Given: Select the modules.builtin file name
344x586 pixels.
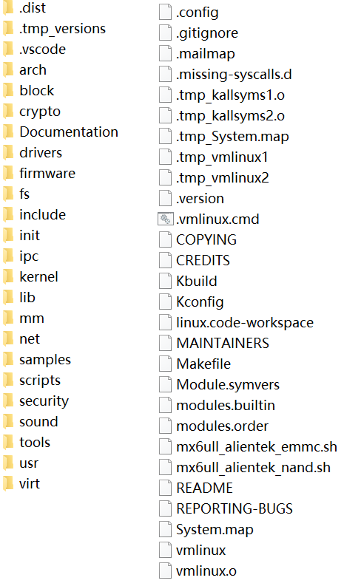Looking at the screenshot, I should coord(226,406).
